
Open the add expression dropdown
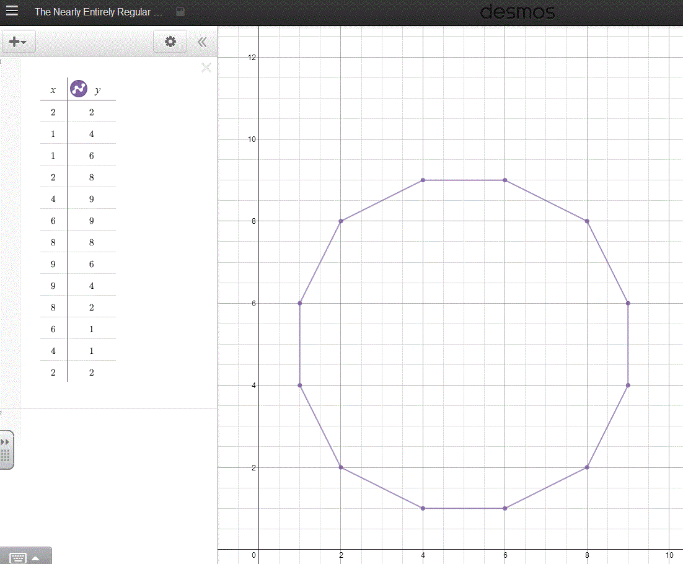(x=18, y=42)
